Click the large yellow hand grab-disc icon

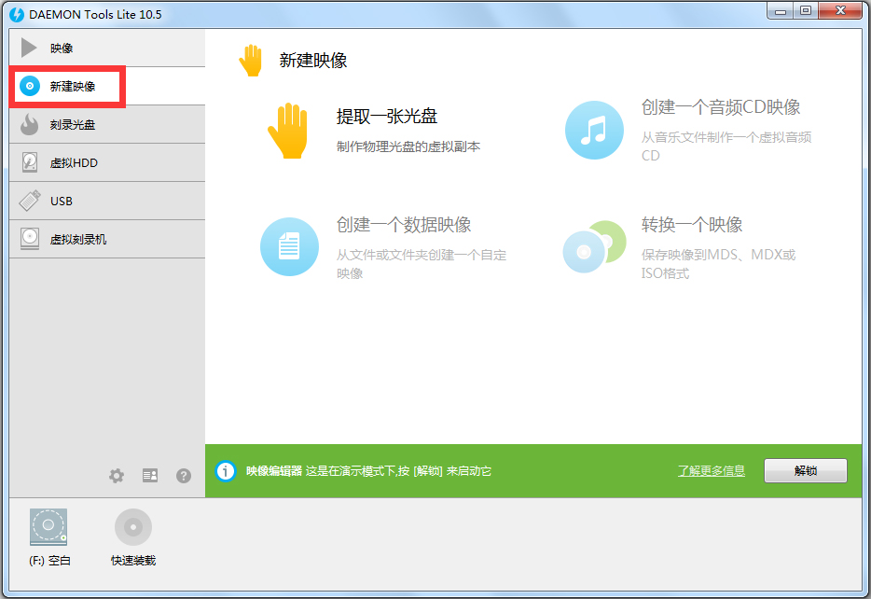point(288,131)
